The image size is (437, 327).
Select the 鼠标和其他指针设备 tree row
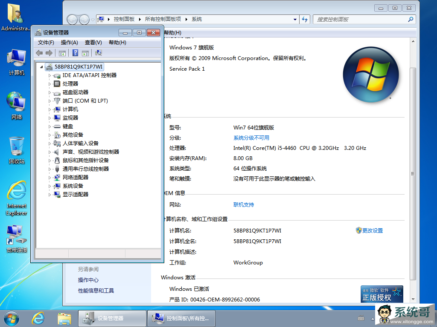[x=85, y=161]
